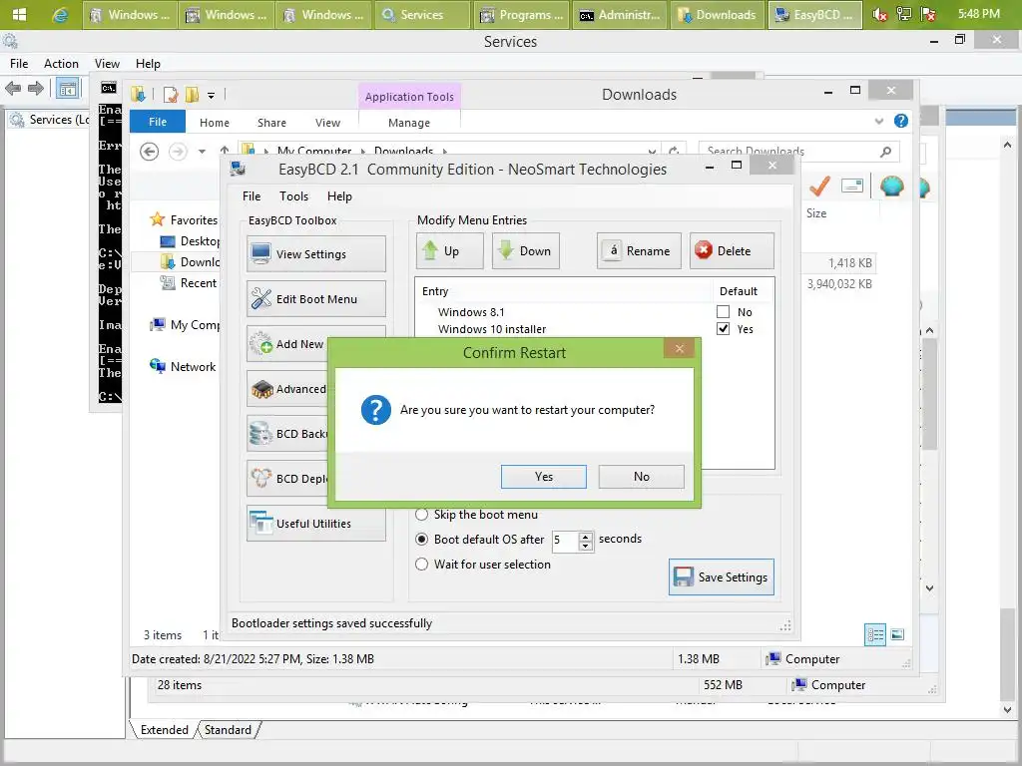Close the Confirm Restart dialog

pos(679,348)
